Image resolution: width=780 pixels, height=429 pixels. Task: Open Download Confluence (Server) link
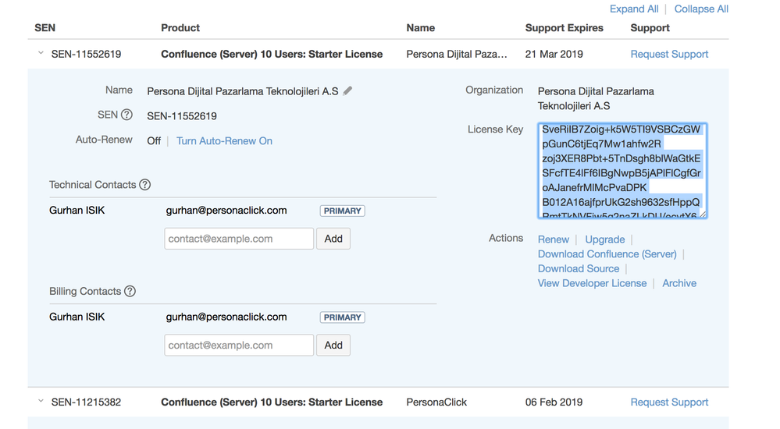[607, 254]
